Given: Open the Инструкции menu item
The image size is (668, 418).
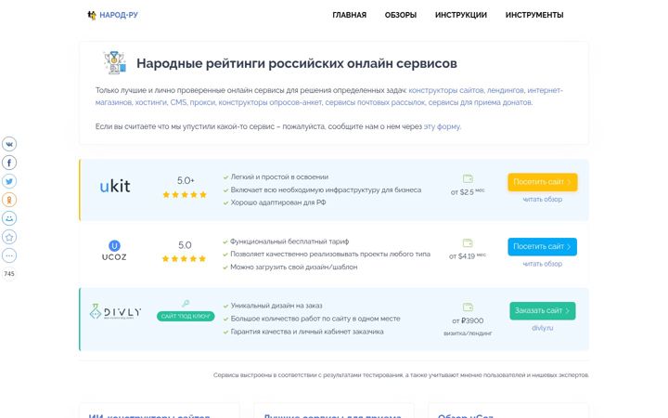Looking at the screenshot, I should [461, 15].
